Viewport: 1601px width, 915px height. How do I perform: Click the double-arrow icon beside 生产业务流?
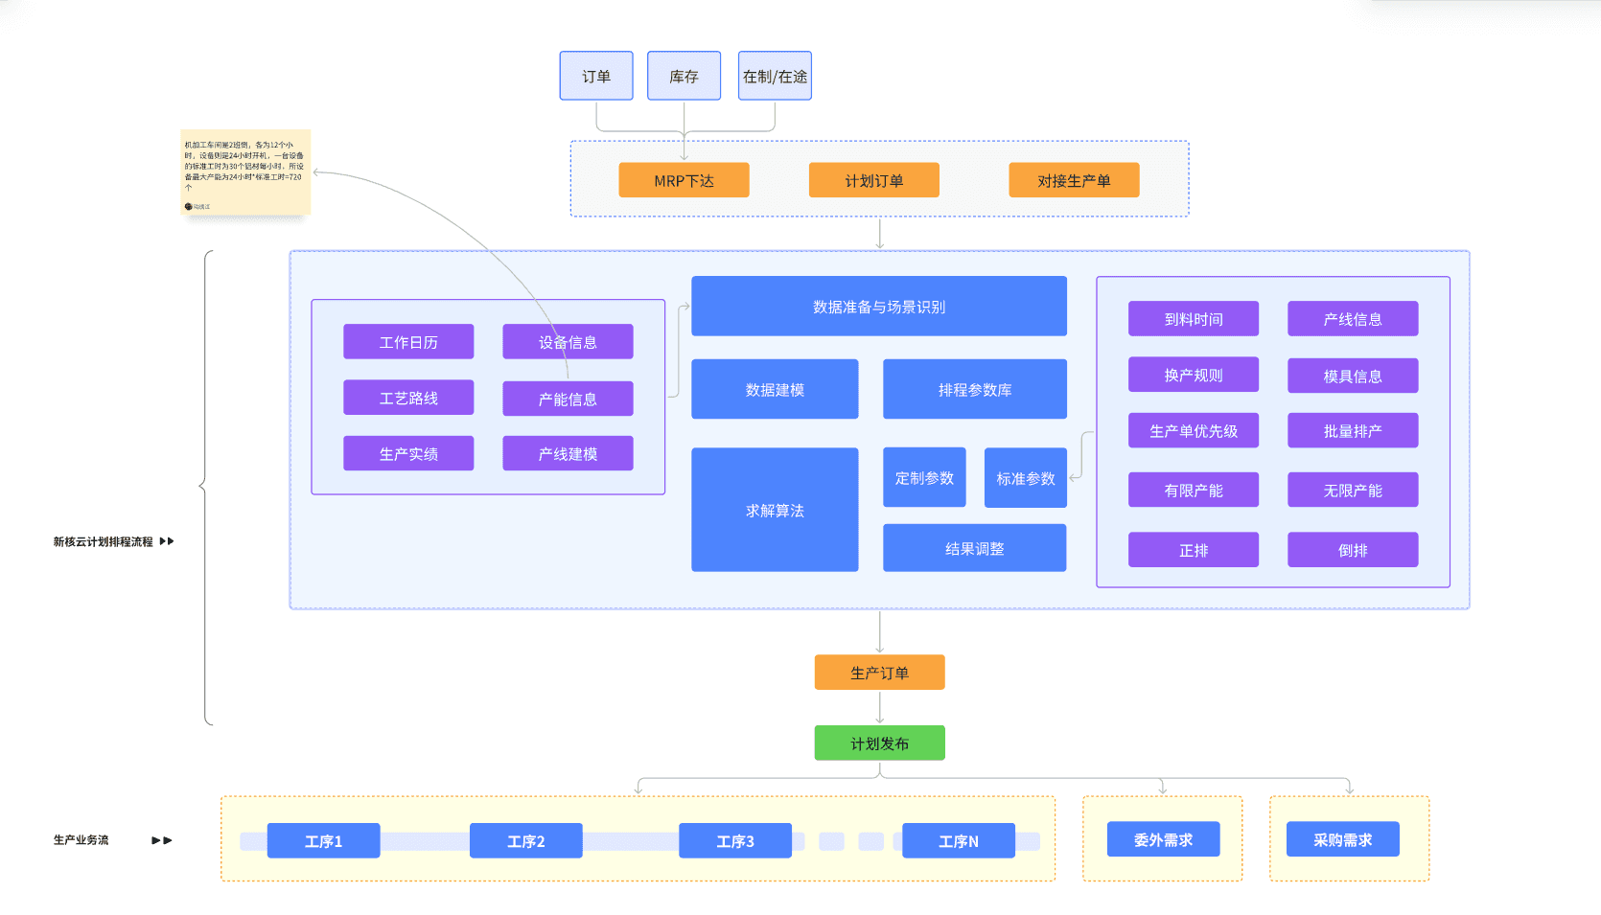(x=162, y=840)
